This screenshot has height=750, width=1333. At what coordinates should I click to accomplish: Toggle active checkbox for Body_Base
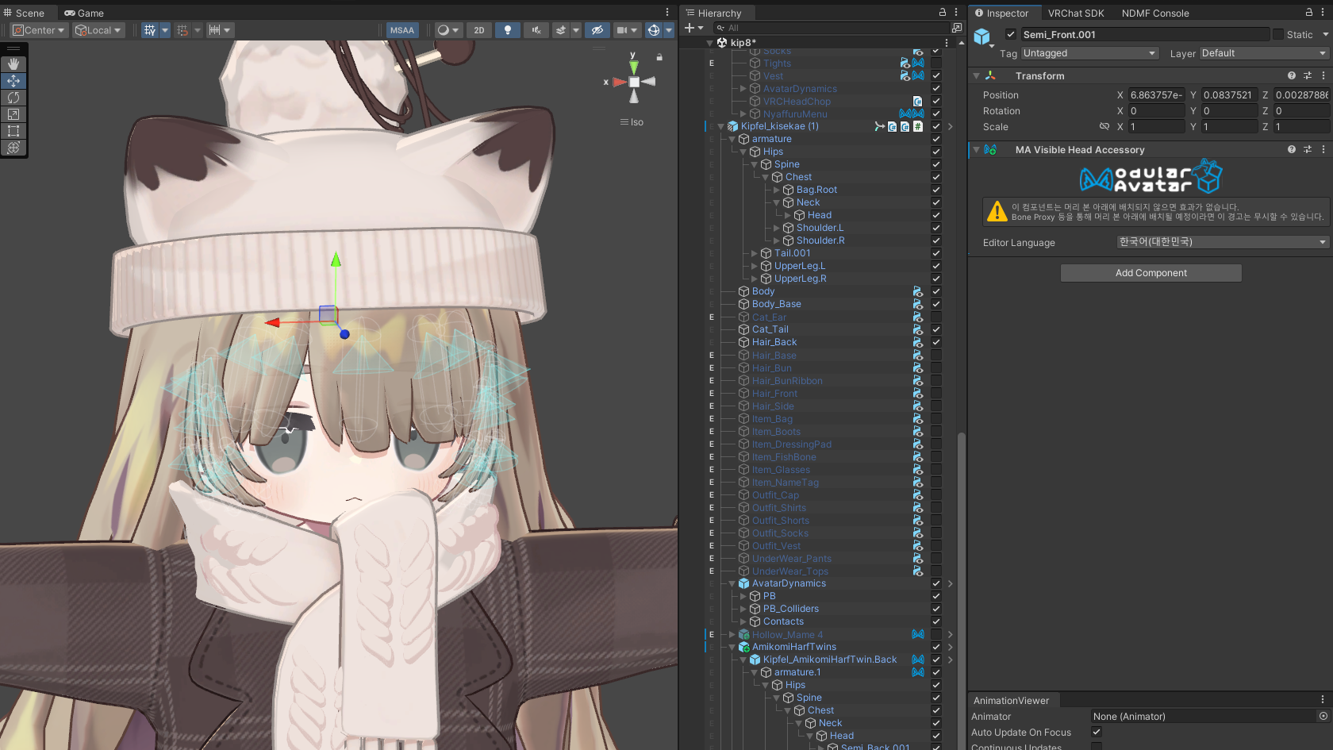(936, 304)
